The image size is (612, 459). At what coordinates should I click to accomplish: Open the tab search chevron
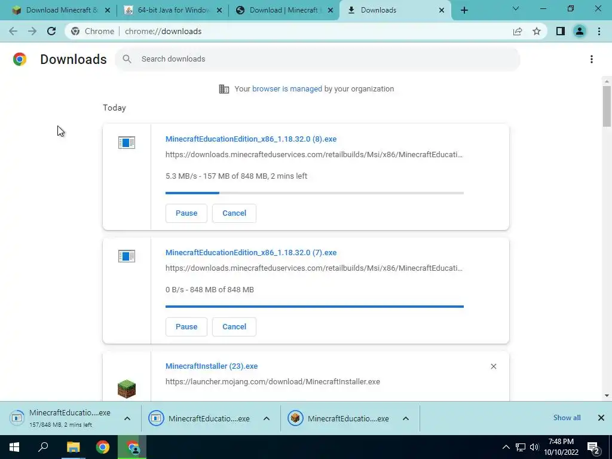click(x=516, y=8)
